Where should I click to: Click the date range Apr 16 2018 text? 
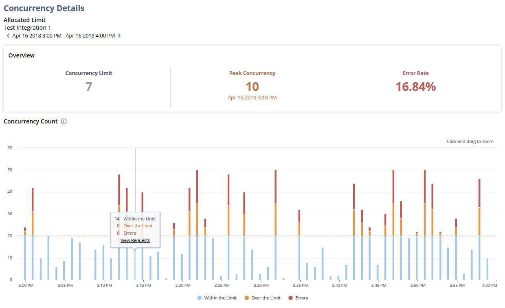coord(64,36)
